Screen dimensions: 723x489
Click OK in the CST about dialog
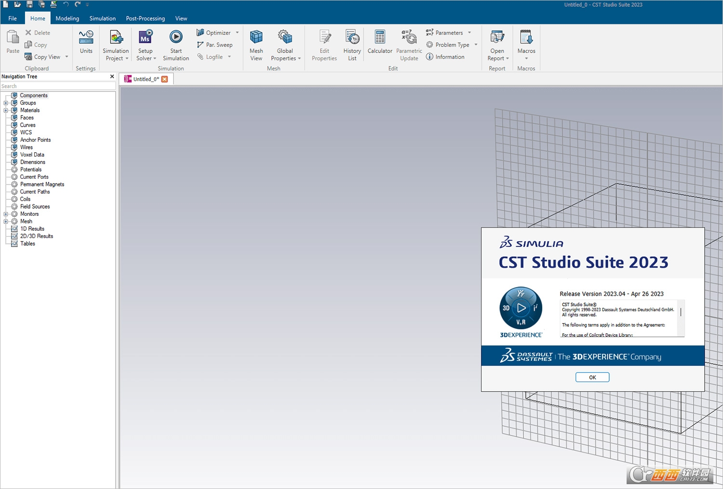[592, 377]
